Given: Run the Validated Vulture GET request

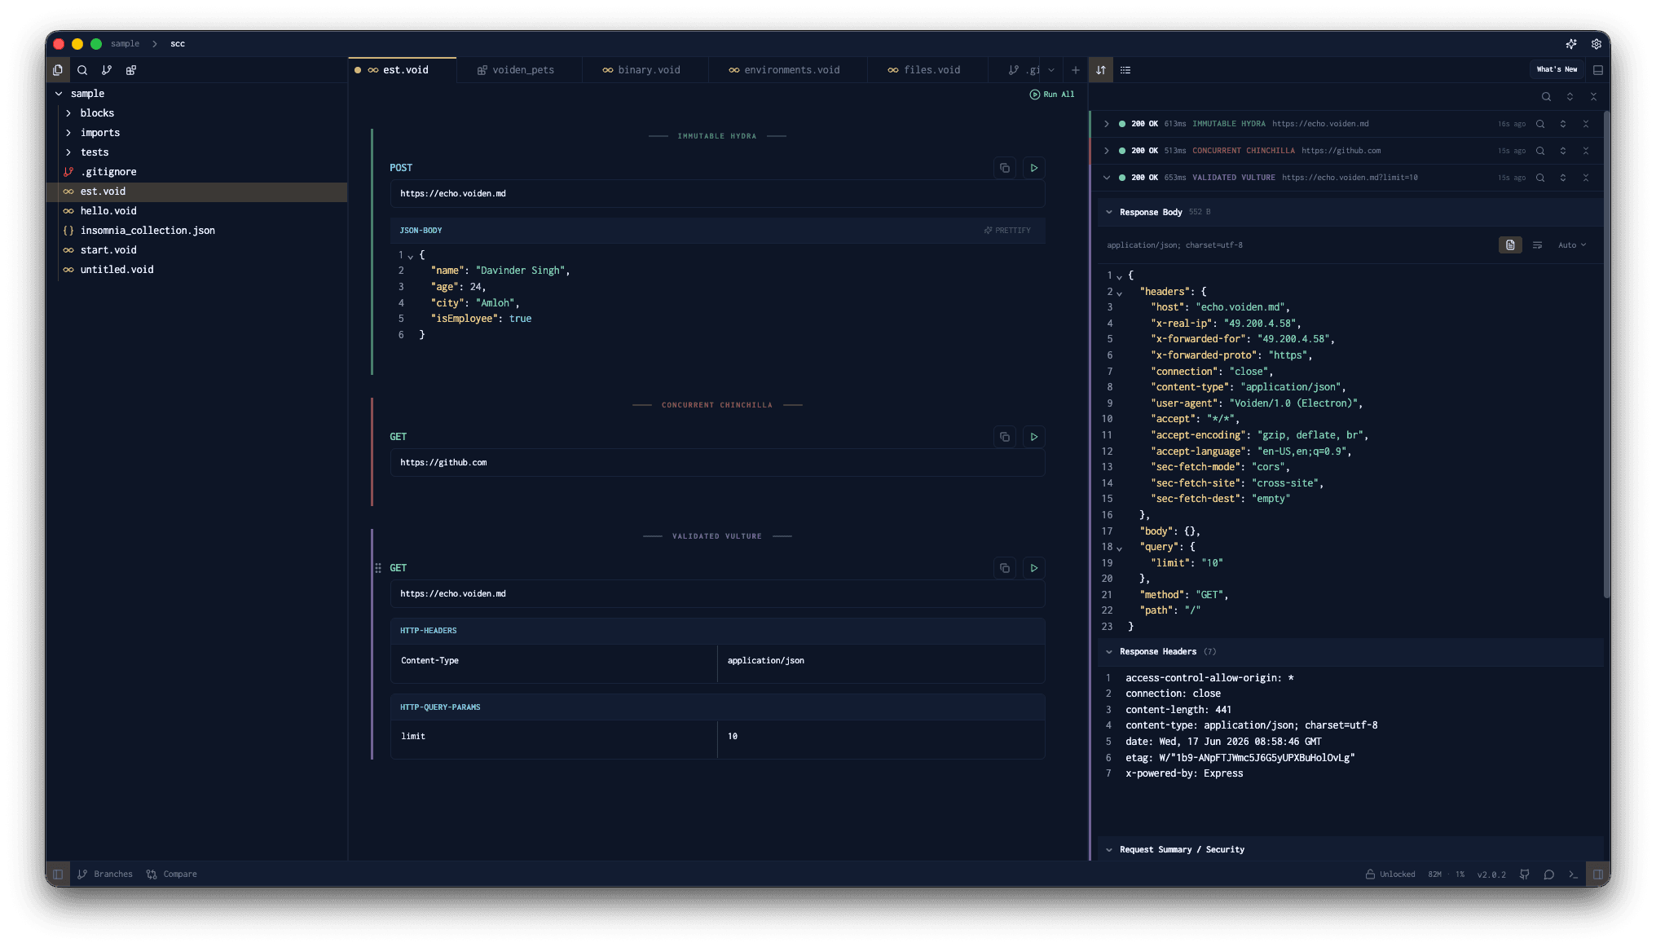Looking at the screenshot, I should [1034, 568].
